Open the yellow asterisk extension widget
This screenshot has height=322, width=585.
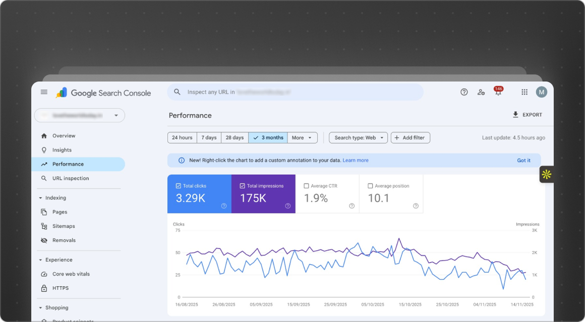pyautogui.click(x=547, y=174)
